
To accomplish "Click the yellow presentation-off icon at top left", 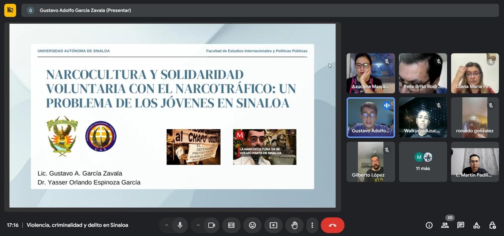I will coord(10,10).
